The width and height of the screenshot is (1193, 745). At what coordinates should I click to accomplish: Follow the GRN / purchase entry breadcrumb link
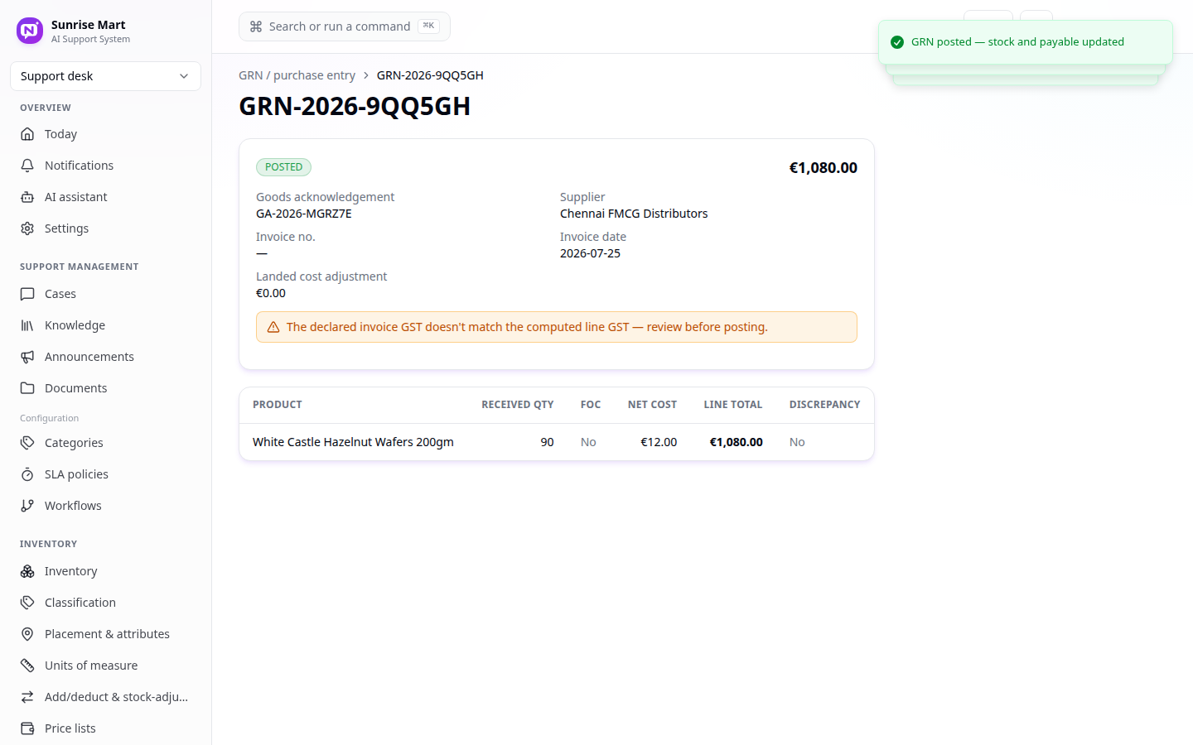(x=297, y=75)
